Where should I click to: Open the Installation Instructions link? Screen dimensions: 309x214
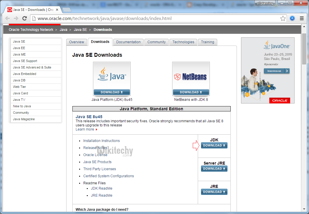(x=102, y=141)
